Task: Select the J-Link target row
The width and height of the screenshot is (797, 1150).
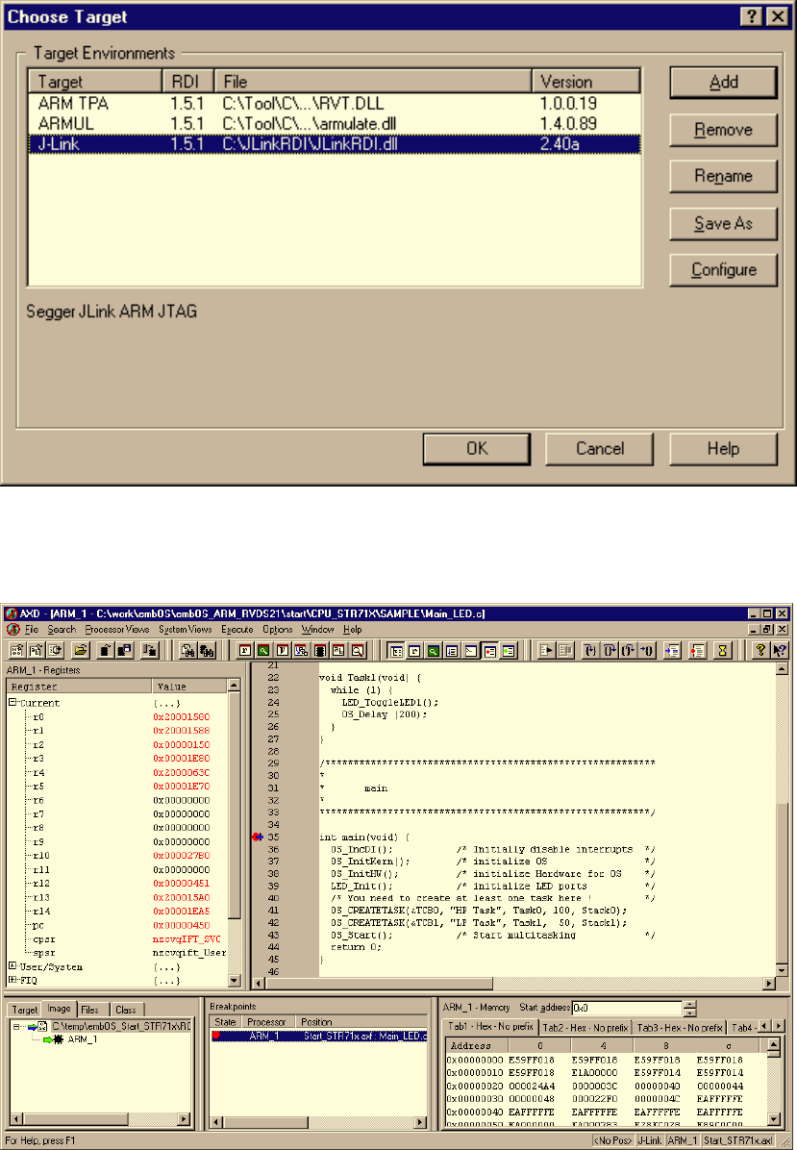Action: click(334, 144)
